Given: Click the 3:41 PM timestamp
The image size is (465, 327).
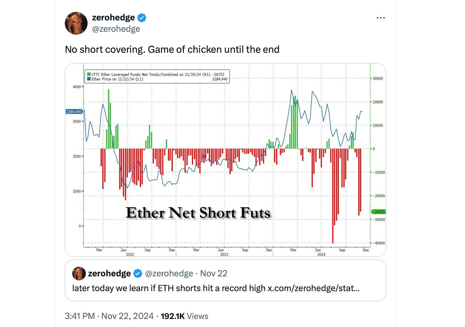Looking at the screenshot, I should click(x=80, y=316).
